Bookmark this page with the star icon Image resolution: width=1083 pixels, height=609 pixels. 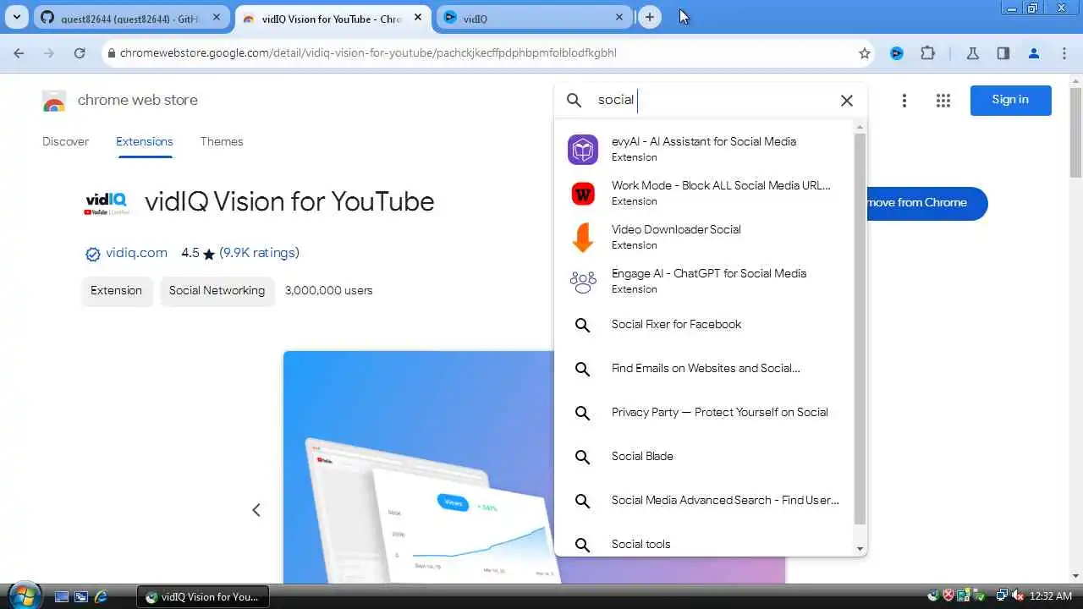pyautogui.click(x=864, y=53)
